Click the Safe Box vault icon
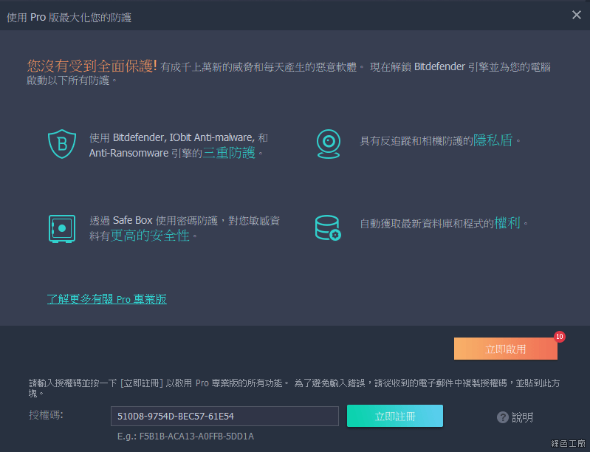 (62, 229)
